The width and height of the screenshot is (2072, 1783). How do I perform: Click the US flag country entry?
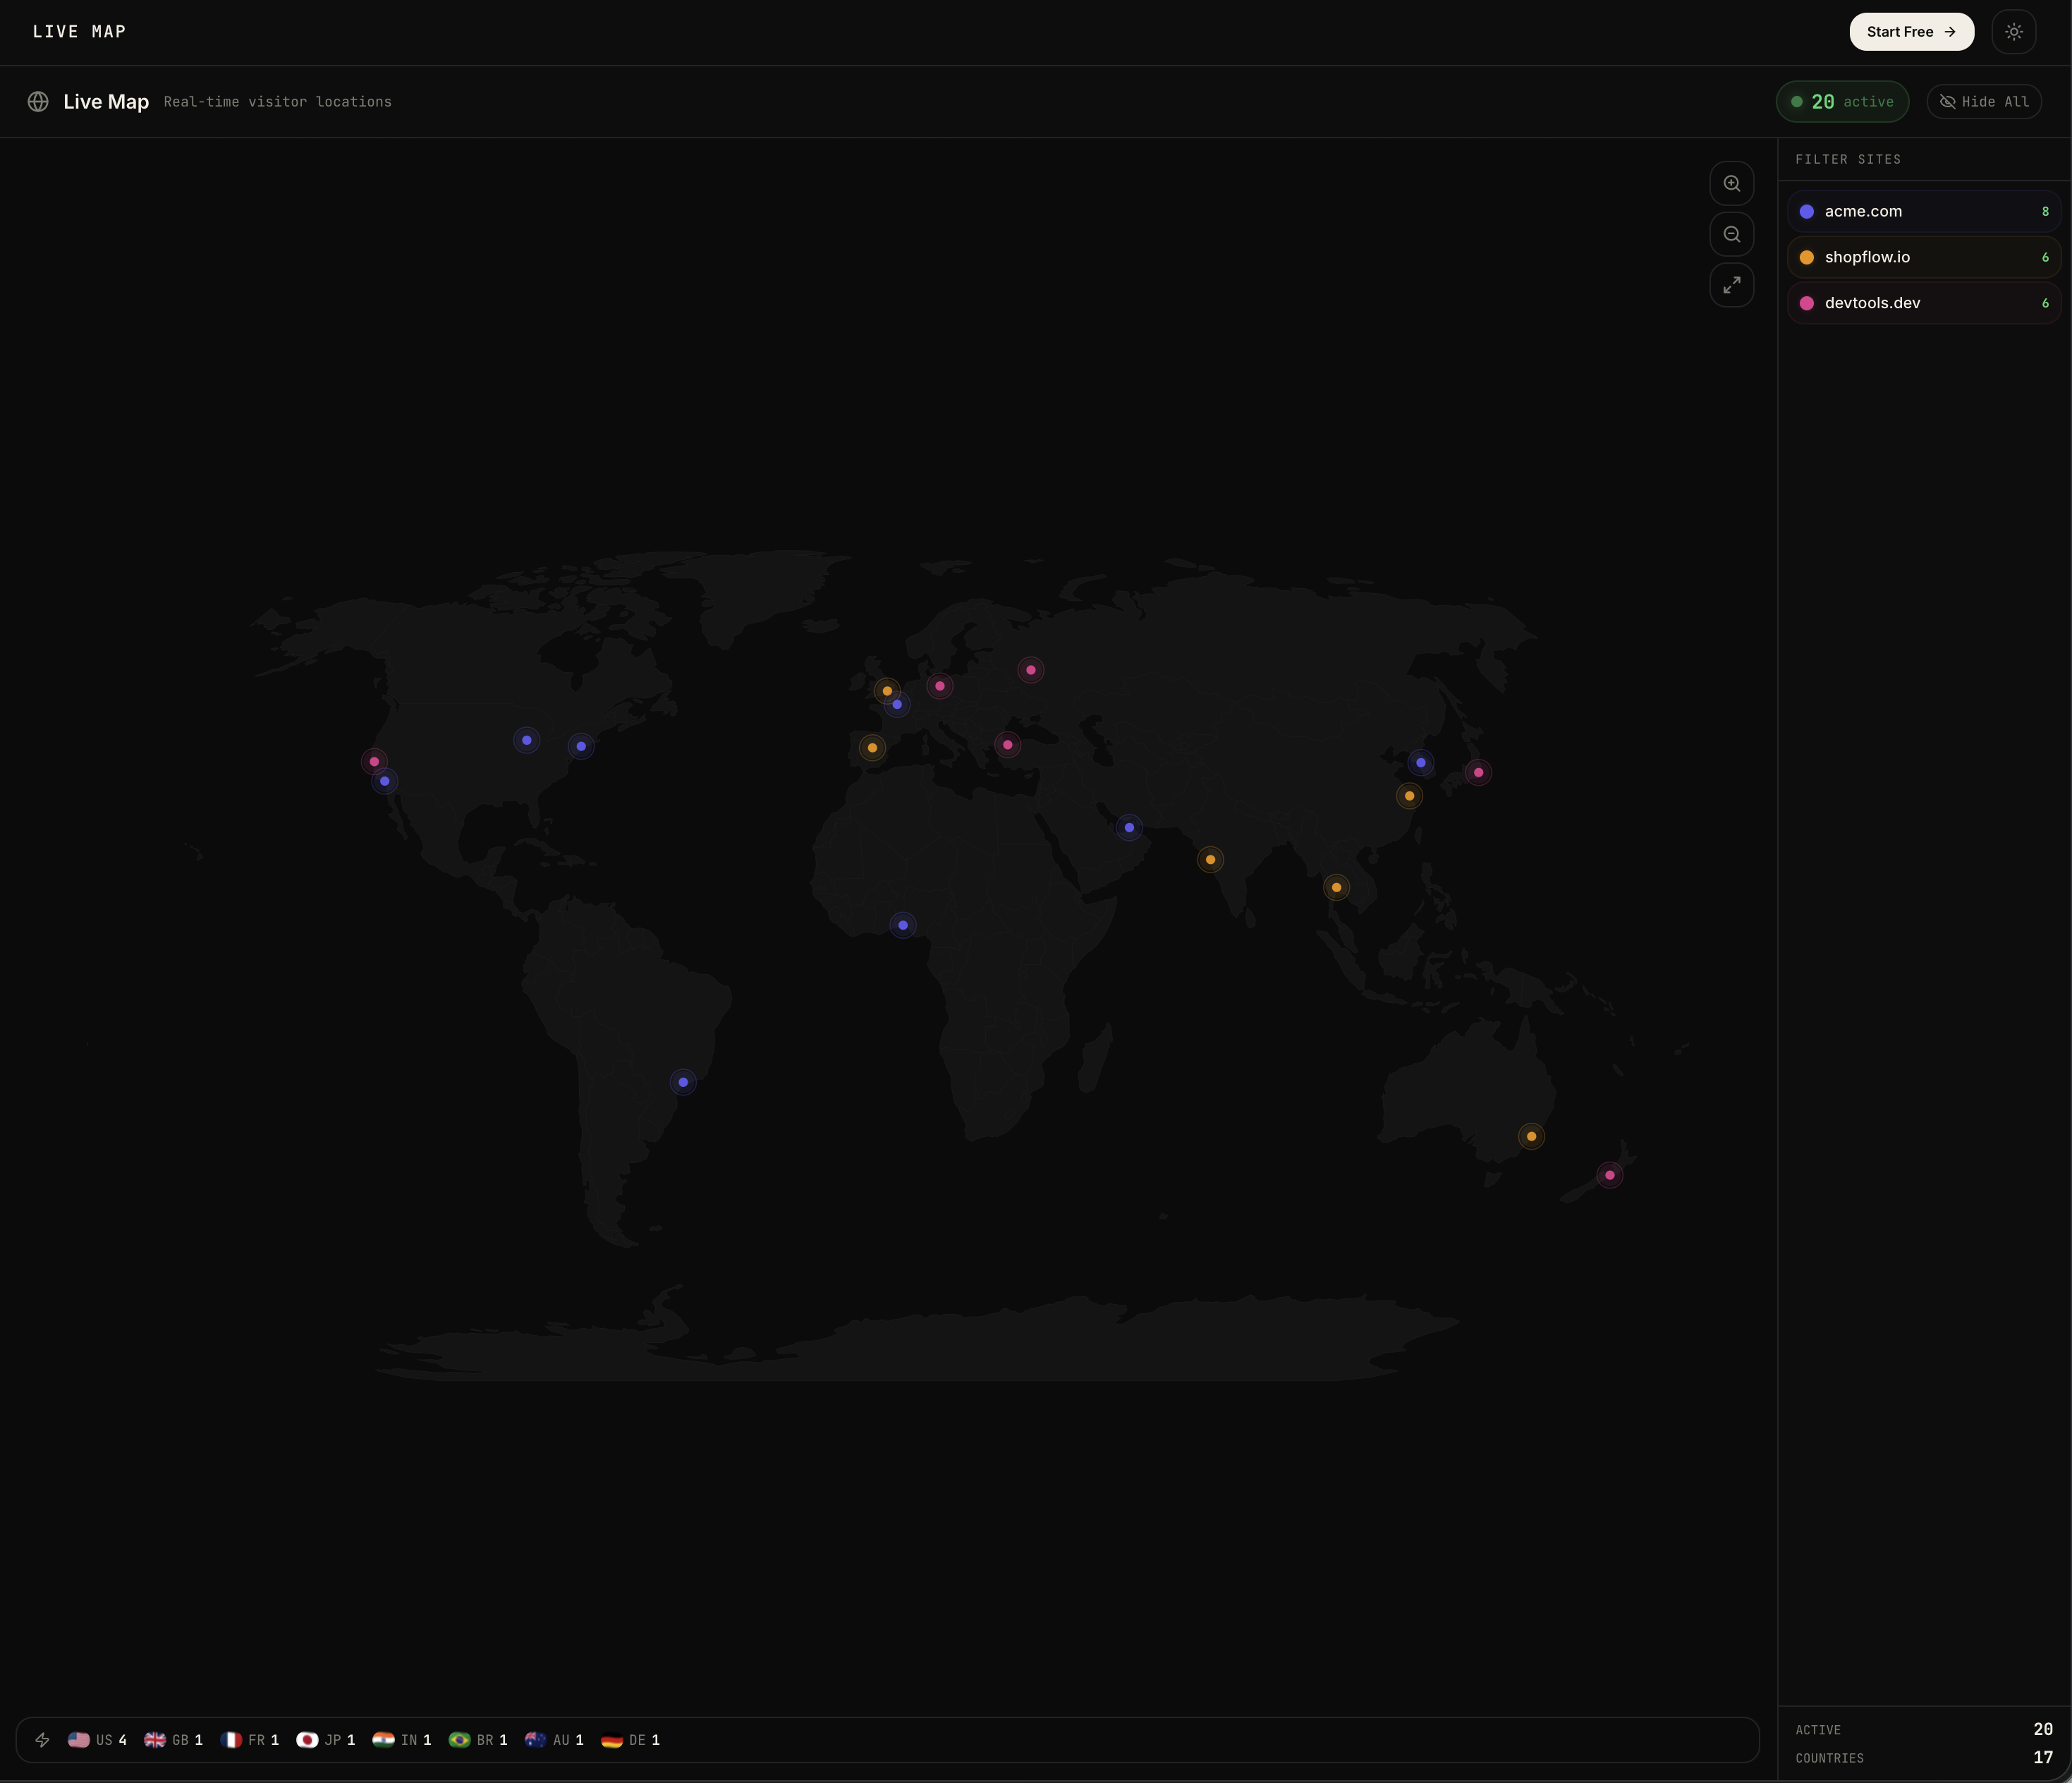pos(97,1740)
